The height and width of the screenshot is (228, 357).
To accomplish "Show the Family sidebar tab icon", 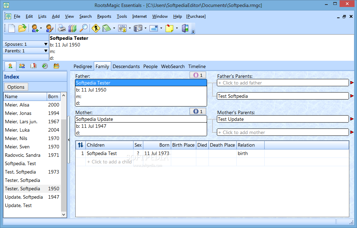I will 22,66.
